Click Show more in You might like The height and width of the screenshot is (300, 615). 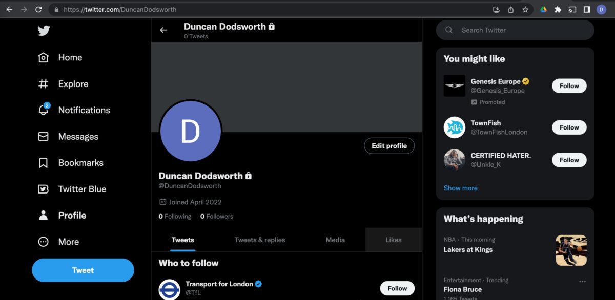[460, 188]
